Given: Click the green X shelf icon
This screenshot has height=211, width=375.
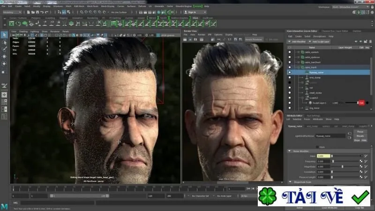Looking at the screenshot, I should click(11, 23).
